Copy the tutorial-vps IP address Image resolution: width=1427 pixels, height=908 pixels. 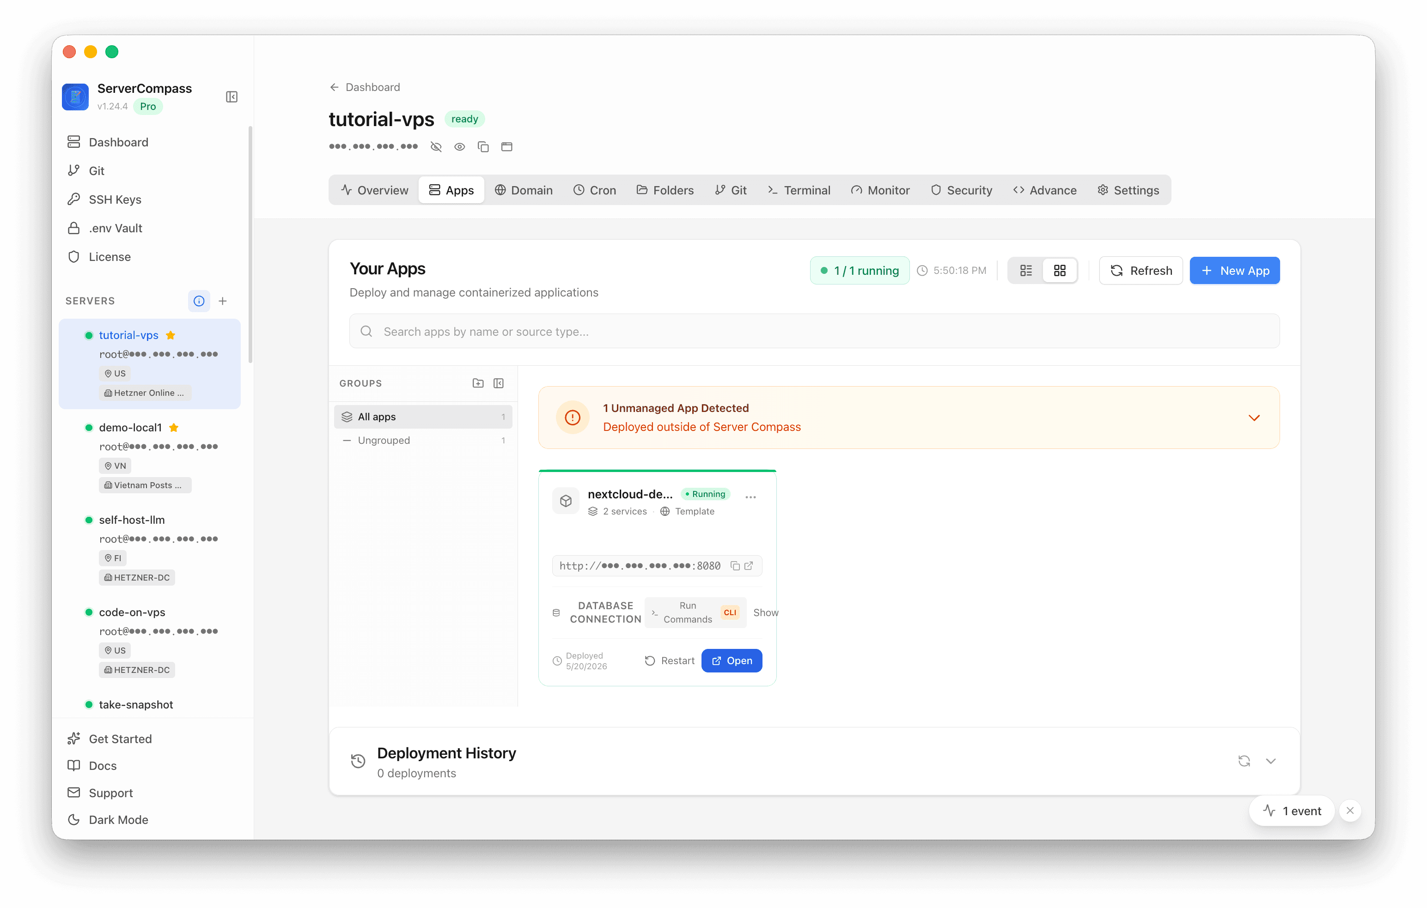(483, 147)
